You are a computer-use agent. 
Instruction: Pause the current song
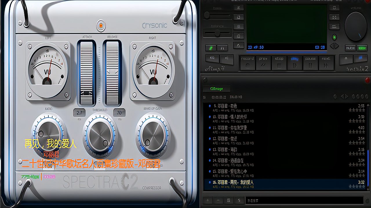310,63
